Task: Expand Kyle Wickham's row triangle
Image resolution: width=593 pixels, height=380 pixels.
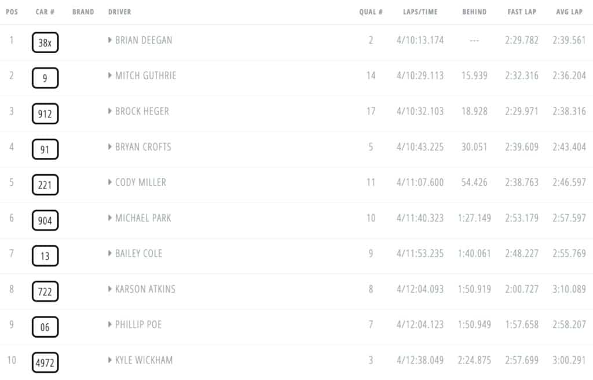Action: (109, 360)
